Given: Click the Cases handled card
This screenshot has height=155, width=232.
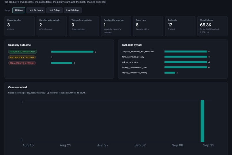Looking at the screenshot, I should (20, 26).
